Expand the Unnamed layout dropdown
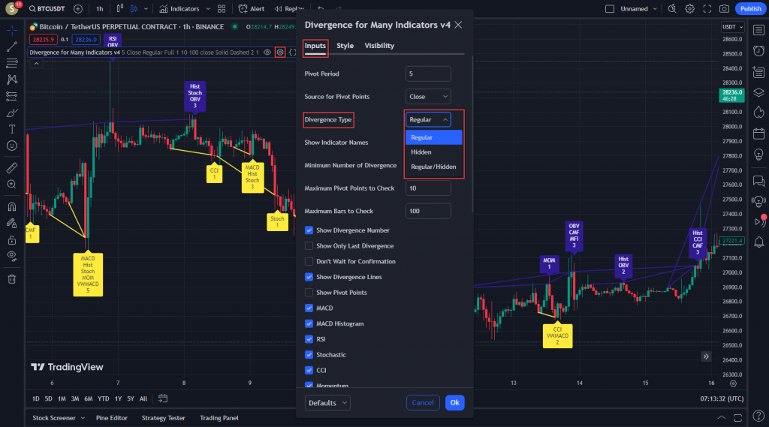The image size is (769, 427). 655,9
